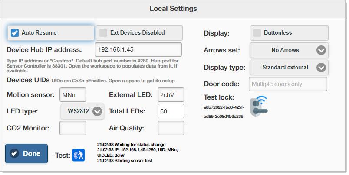The height and width of the screenshot is (175, 349).
Task: Click the Device Hub IP address field
Action: tap(138, 49)
